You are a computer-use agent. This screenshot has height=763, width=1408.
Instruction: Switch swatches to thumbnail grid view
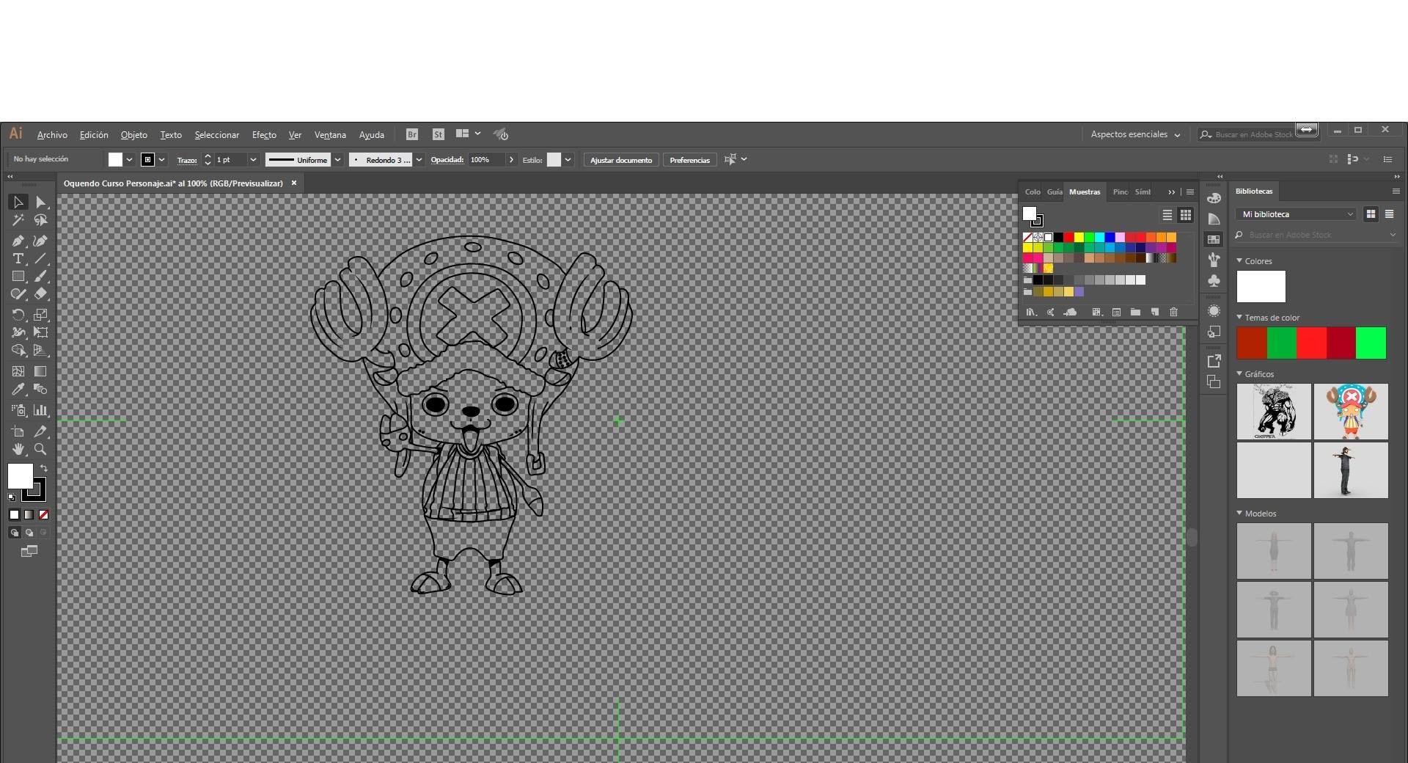pyautogui.click(x=1186, y=215)
